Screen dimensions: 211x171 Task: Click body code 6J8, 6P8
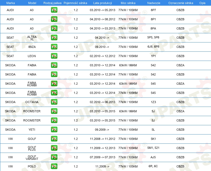click(153, 47)
